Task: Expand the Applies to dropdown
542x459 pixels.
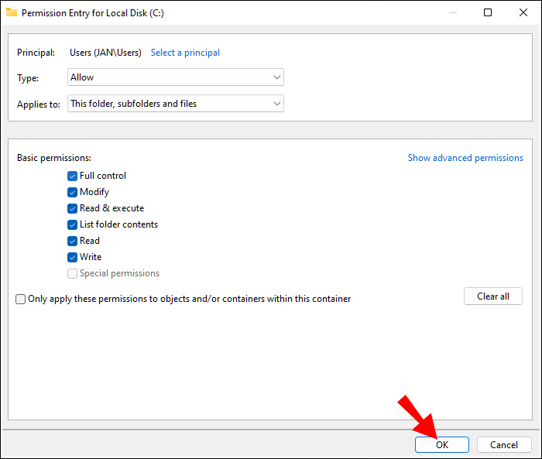Action: (176, 104)
